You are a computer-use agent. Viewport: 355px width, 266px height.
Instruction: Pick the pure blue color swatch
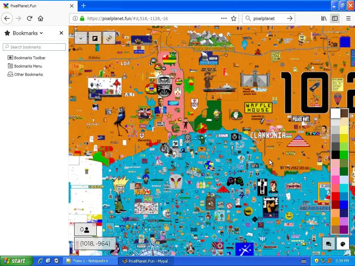pos(344,205)
